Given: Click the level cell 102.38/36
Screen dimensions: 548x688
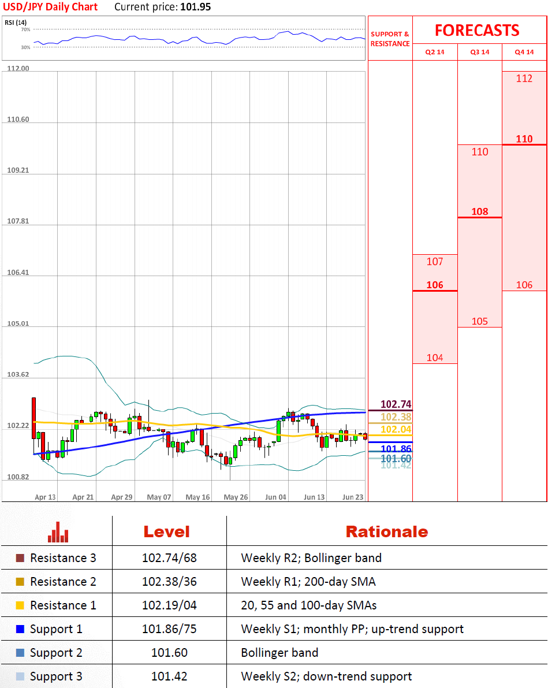Looking at the screenshot, I should pyautogui.click(x=169, y=582).
